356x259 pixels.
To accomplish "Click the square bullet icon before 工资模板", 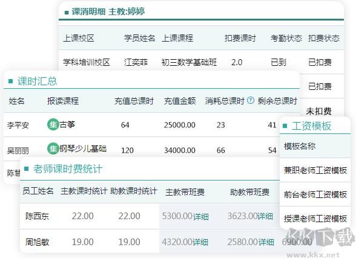I will point(285,126).
